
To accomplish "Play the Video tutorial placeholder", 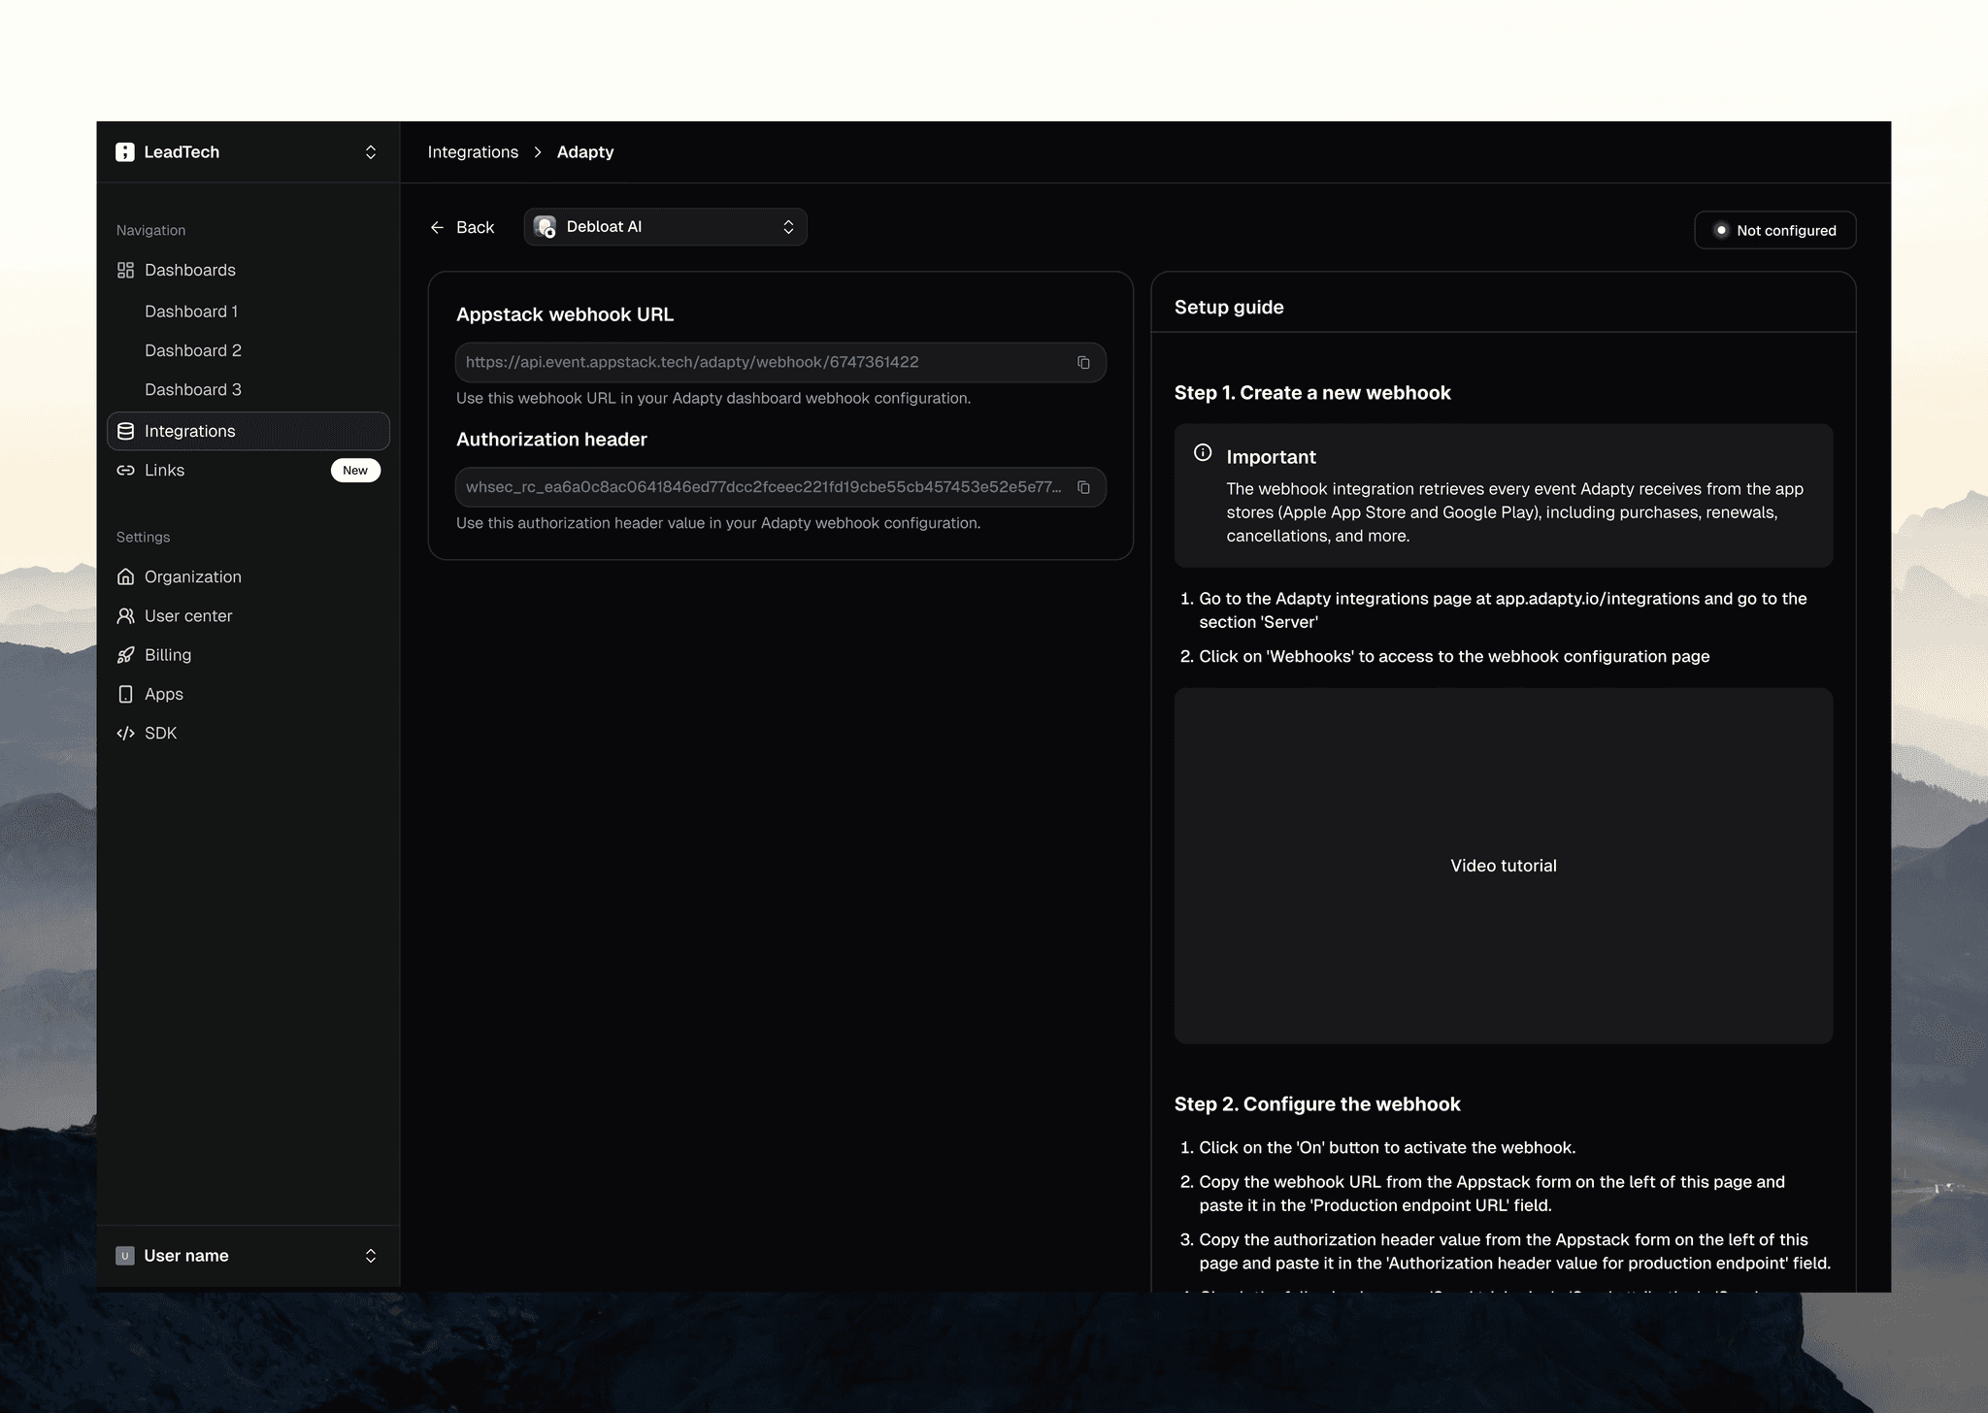I will click(1503, 866).
